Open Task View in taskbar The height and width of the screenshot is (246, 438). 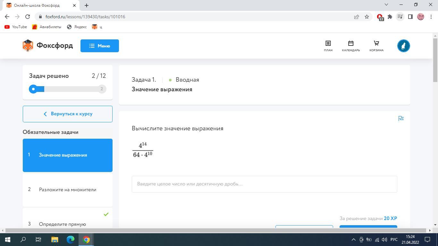click(x=38, y=240)
